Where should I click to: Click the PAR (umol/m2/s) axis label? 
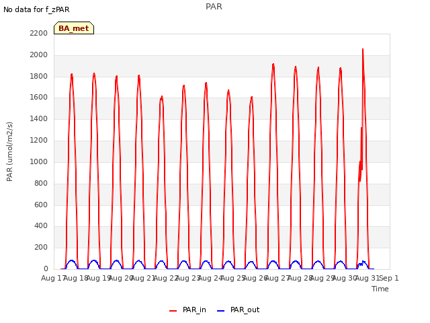click(x=9, y=151)
